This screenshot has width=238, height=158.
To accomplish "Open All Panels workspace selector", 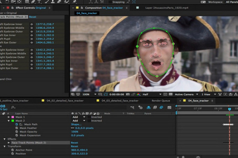I will tap(232, 2).
